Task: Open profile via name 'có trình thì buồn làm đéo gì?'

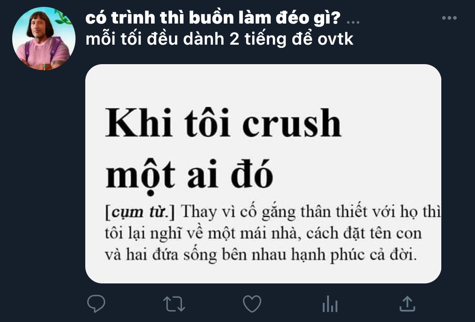Action: pyautogui.click(x=213, y=18)
